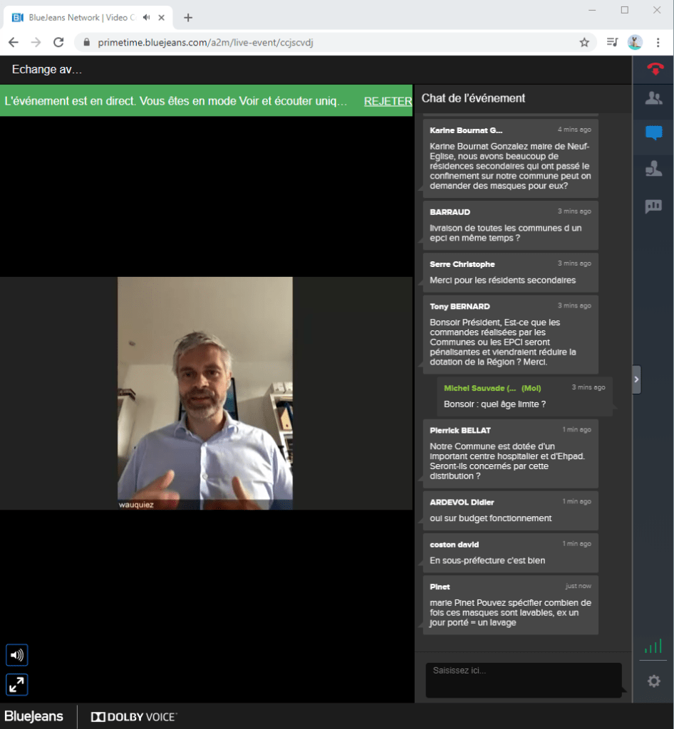Screen dimensions: 674x729
Task: Enter fullscreen with the expand arrows icon
Action: point(17,685)
